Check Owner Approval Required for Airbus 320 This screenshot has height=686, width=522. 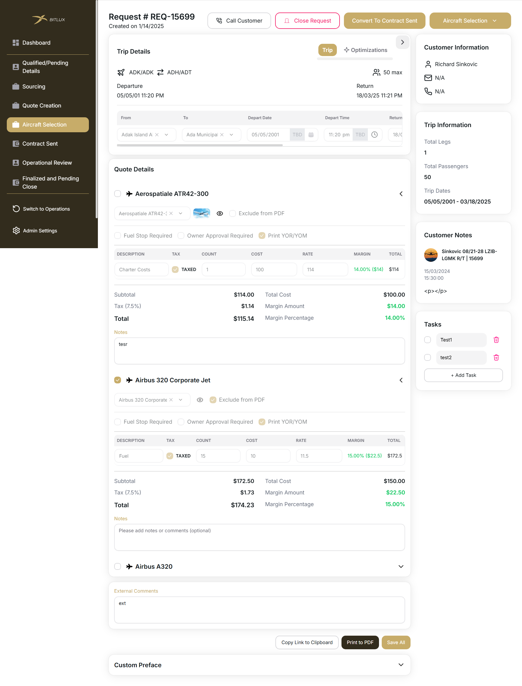(181, 422)
